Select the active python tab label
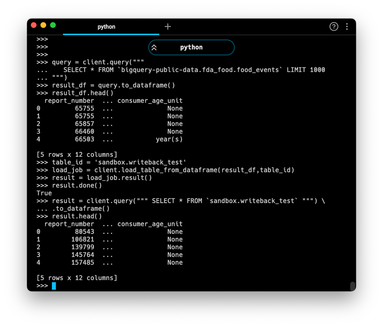 pyautogui.click(x=106, y=27)
